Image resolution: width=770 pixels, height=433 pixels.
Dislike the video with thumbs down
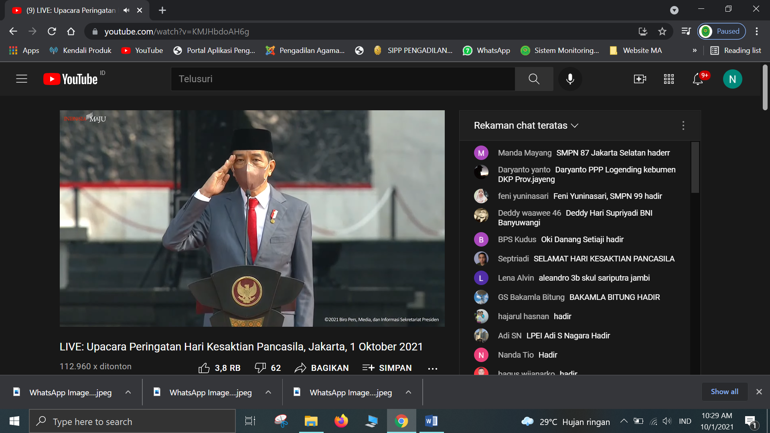[x=260, y=368]
